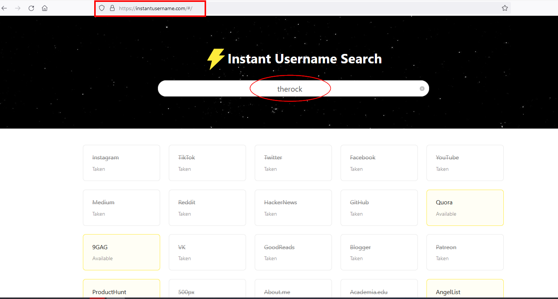The height and width of the screenshot is (299, 558).
Task: Click the AngelList available card
Action: click(x=465, y=290)
